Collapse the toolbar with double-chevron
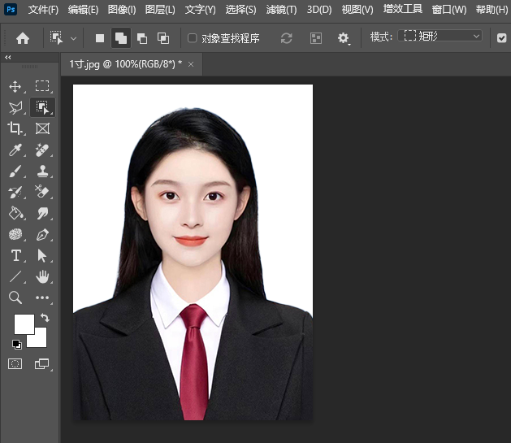The width and height of the screenshot is (511, 443). point(8,58)
